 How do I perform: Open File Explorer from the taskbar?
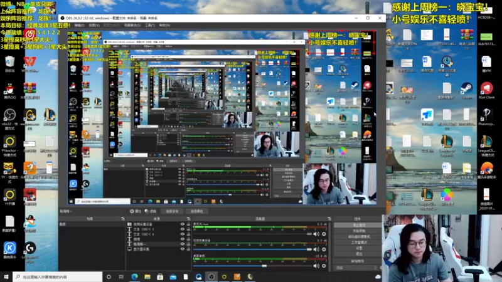(x=147, y=276)
